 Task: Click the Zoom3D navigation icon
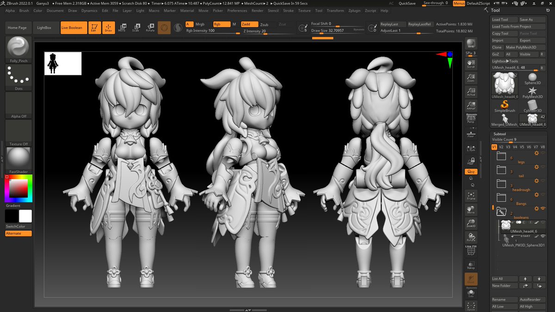click(x=471, y=223)
